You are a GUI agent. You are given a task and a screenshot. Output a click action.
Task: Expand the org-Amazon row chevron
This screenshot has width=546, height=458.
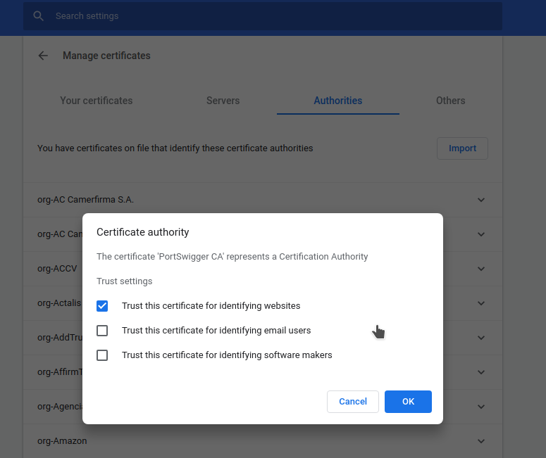pos(481,441)
